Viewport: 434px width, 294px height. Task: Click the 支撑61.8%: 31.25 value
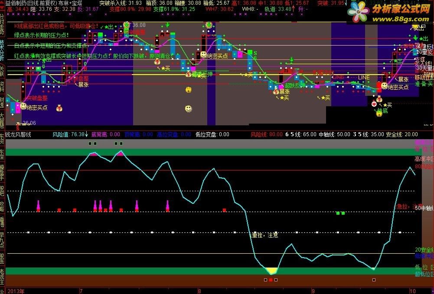tap(174, 9)
